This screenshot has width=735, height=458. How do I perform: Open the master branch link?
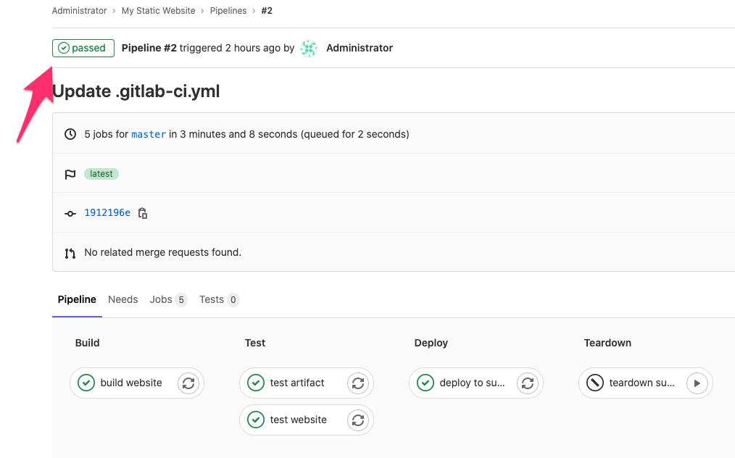tap(149, 135)
